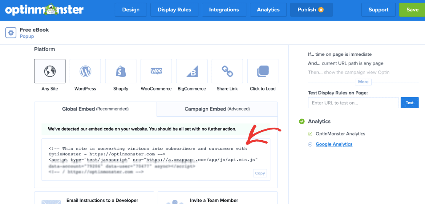
Task: Copy the embed code
Action: click(x=260, y=173)
